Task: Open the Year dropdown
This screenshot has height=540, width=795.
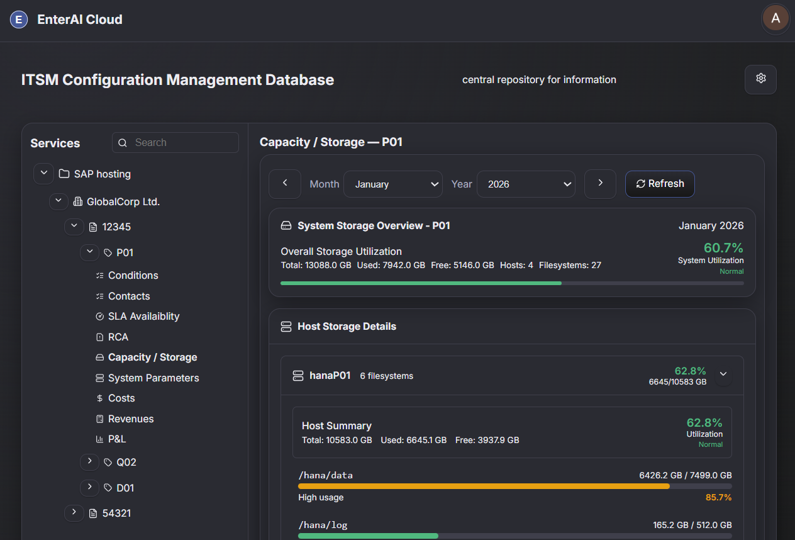Action: point(526,184)
